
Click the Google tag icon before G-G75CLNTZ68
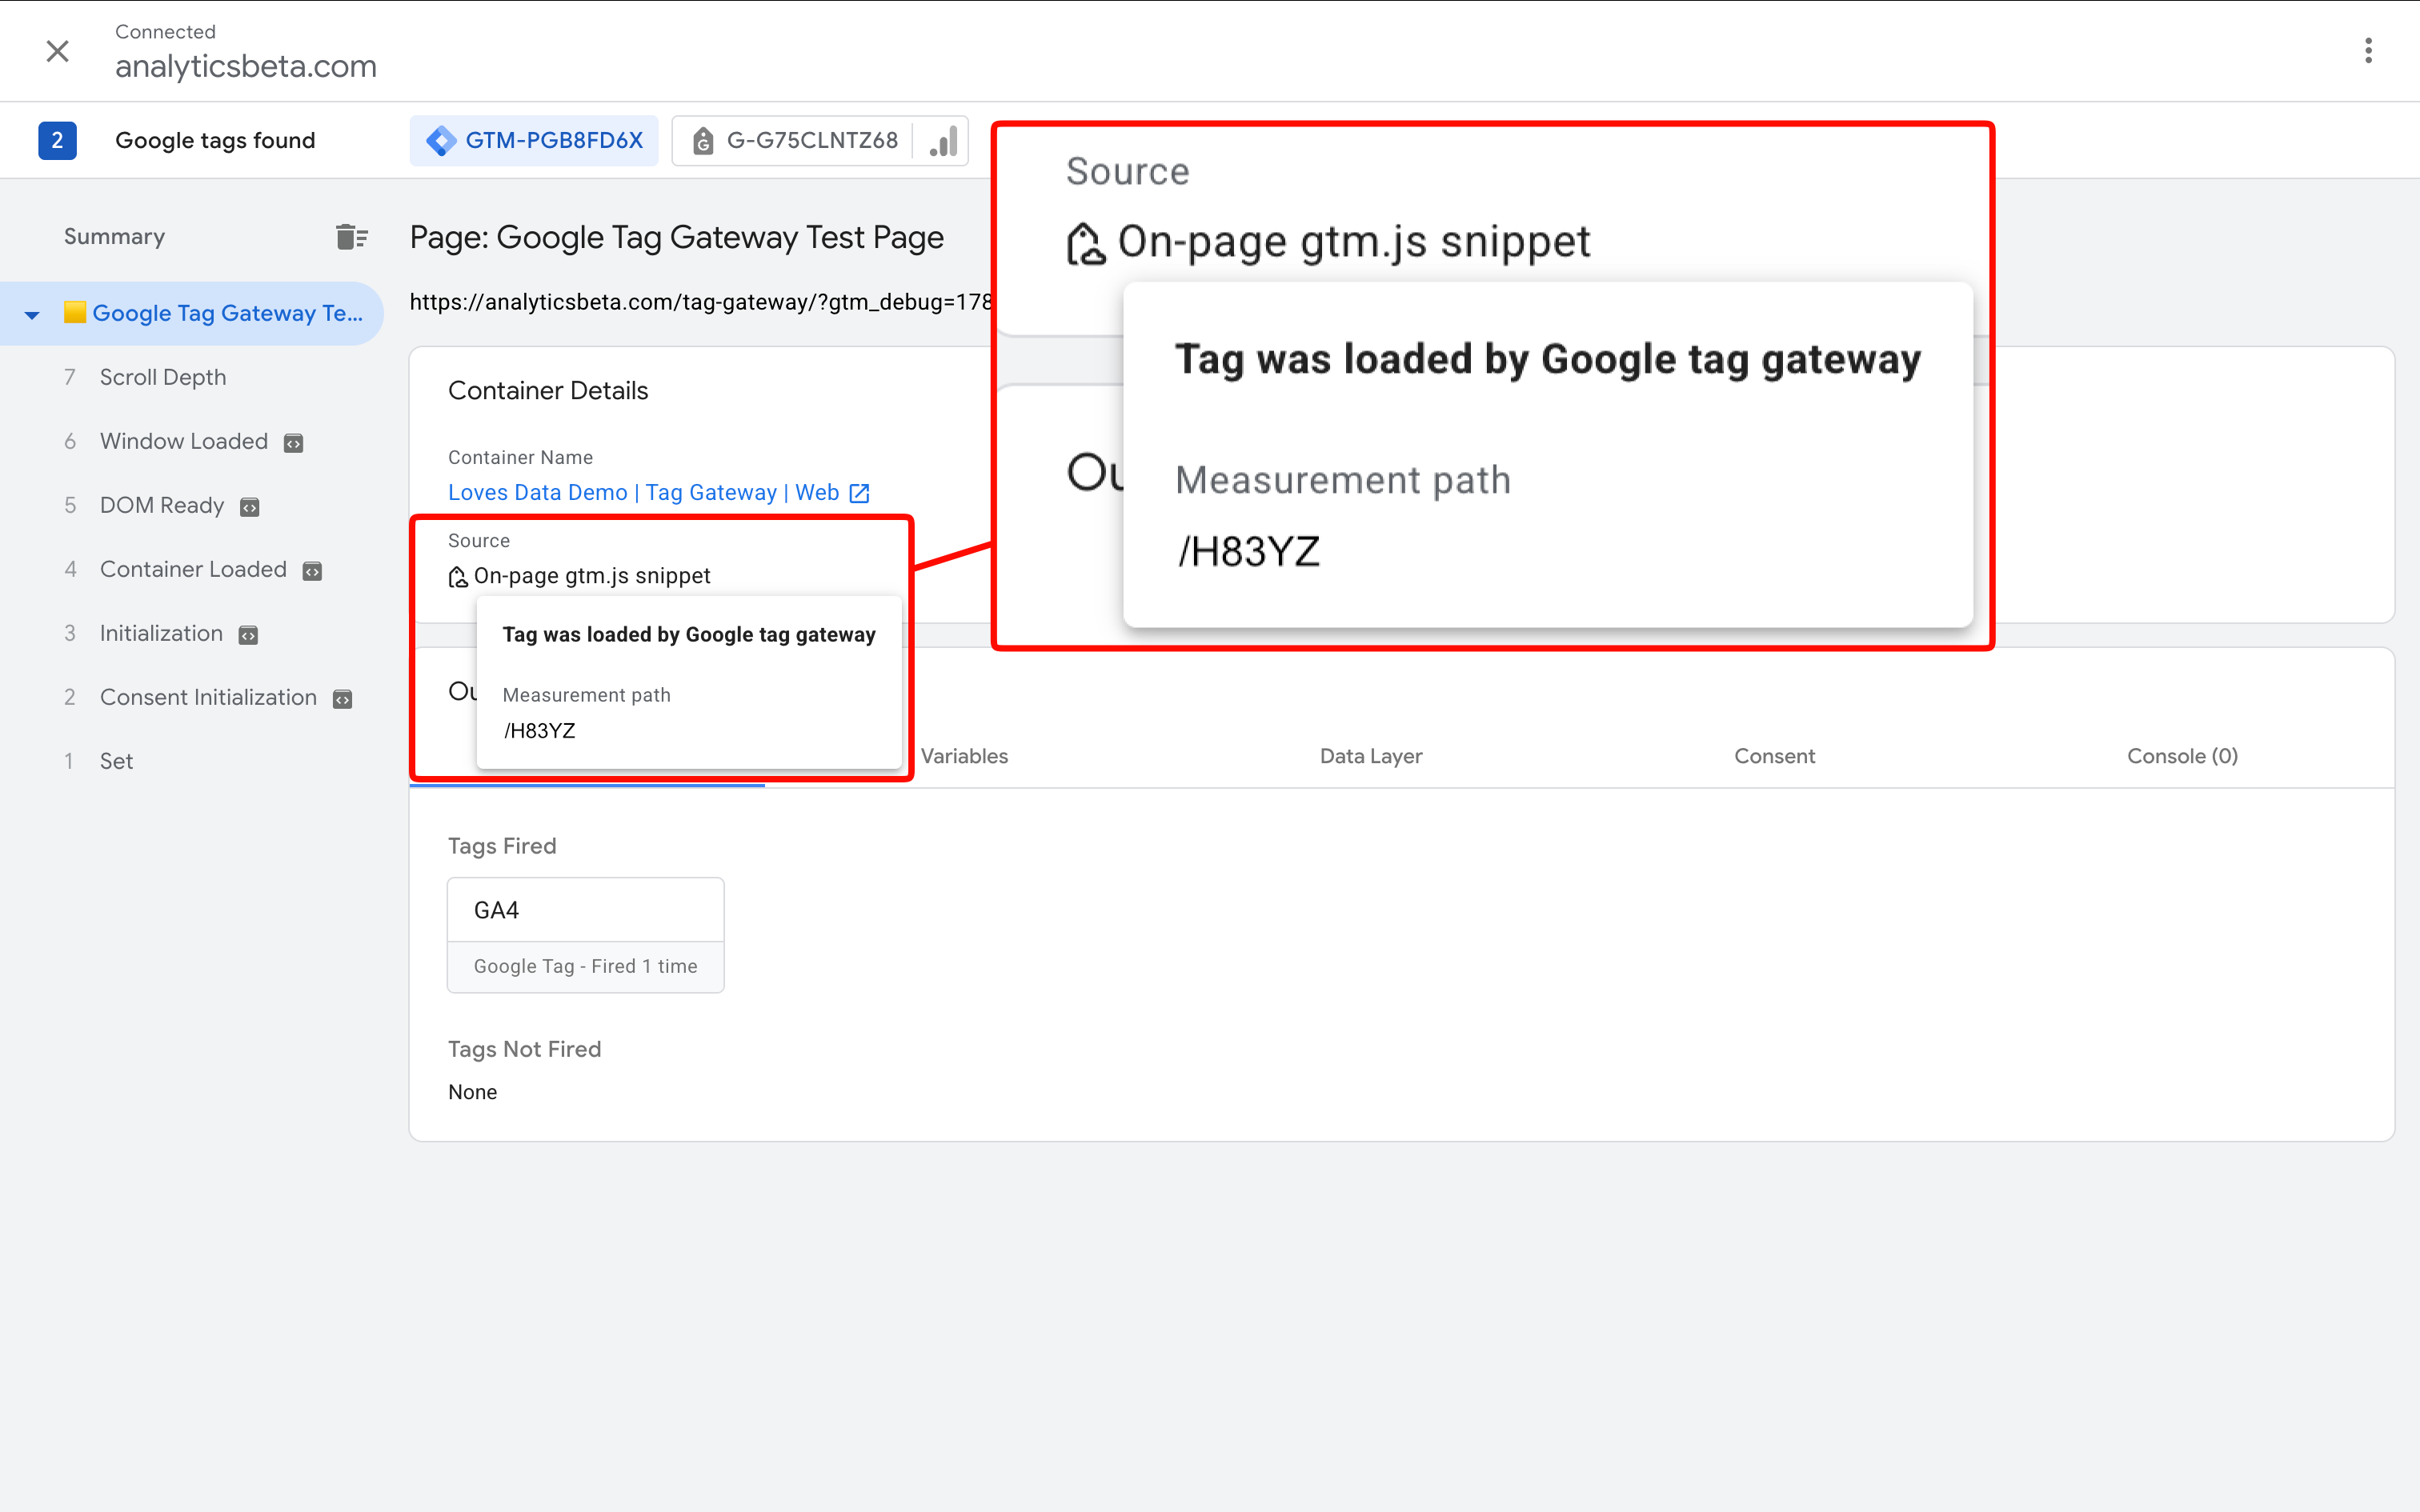pos(703,142)
